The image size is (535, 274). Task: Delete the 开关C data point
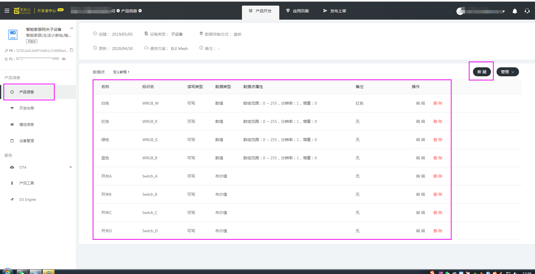click(438, 213)
